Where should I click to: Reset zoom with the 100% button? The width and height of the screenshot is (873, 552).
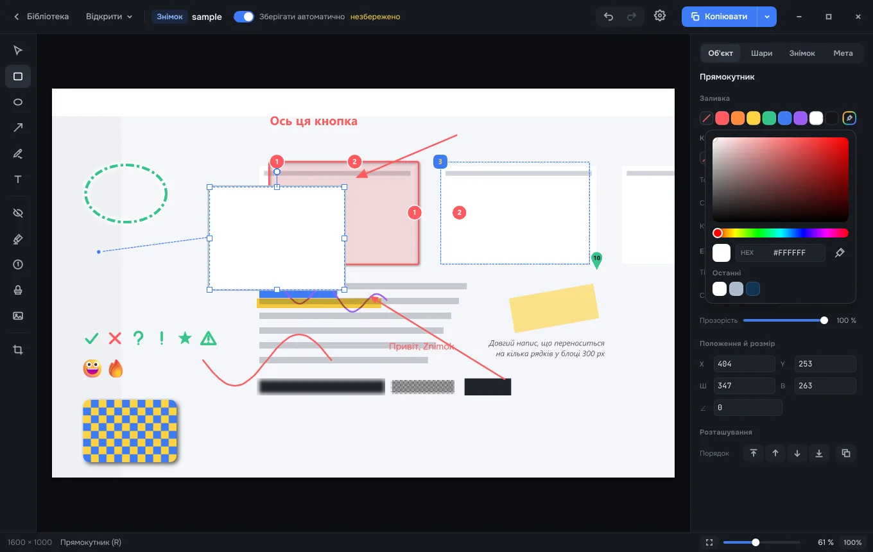[852, 542]
